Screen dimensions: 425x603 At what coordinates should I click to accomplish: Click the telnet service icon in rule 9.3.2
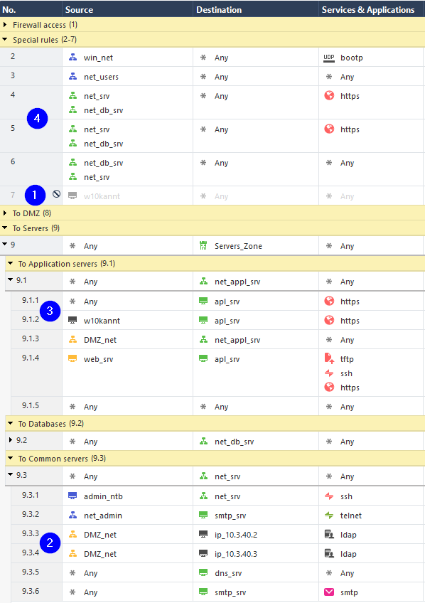[x=329, y=516]
